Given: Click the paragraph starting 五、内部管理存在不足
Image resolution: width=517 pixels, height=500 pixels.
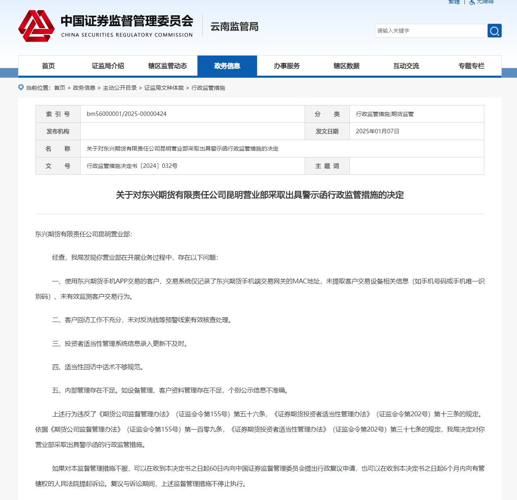Looking at the screenshot, I should tap(170, 390).
